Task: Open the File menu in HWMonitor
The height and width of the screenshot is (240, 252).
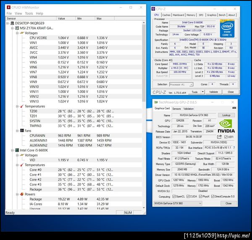Action: (9, 13)
